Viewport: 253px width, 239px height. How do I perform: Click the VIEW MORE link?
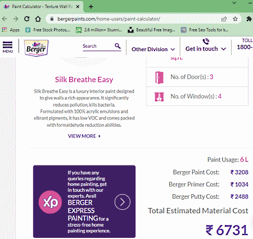[84, 136]
